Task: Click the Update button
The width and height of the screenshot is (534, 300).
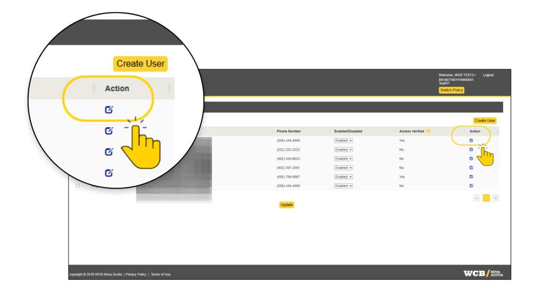Action: (x=286, y=205)
